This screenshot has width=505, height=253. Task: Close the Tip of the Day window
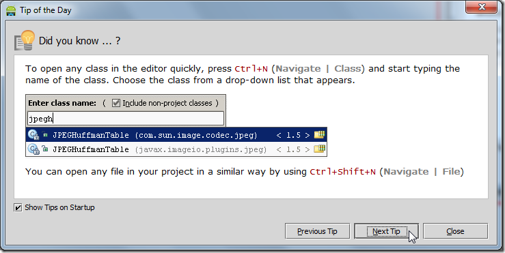[482, 7]
